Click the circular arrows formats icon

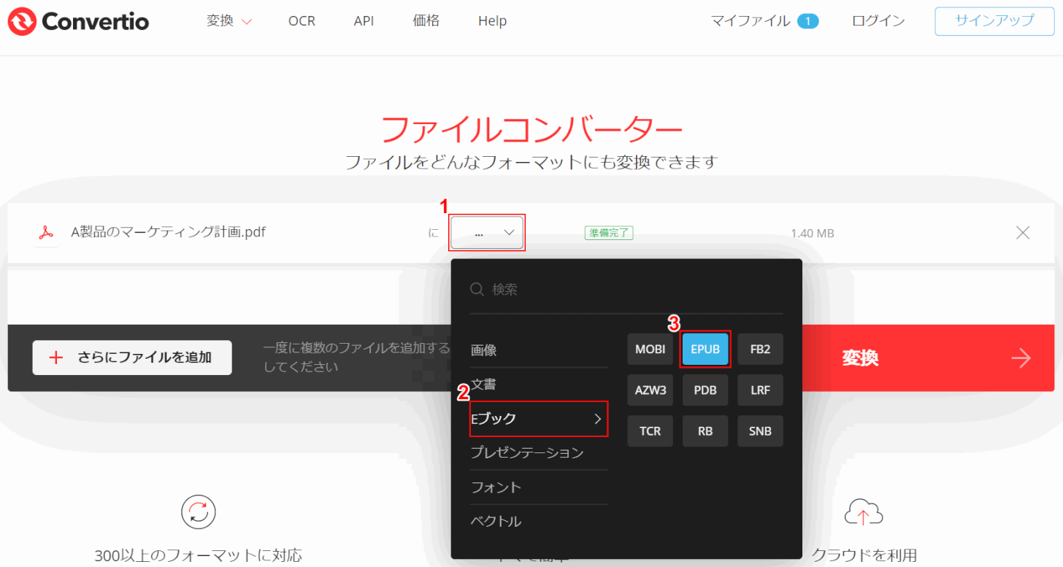(199, 512)
